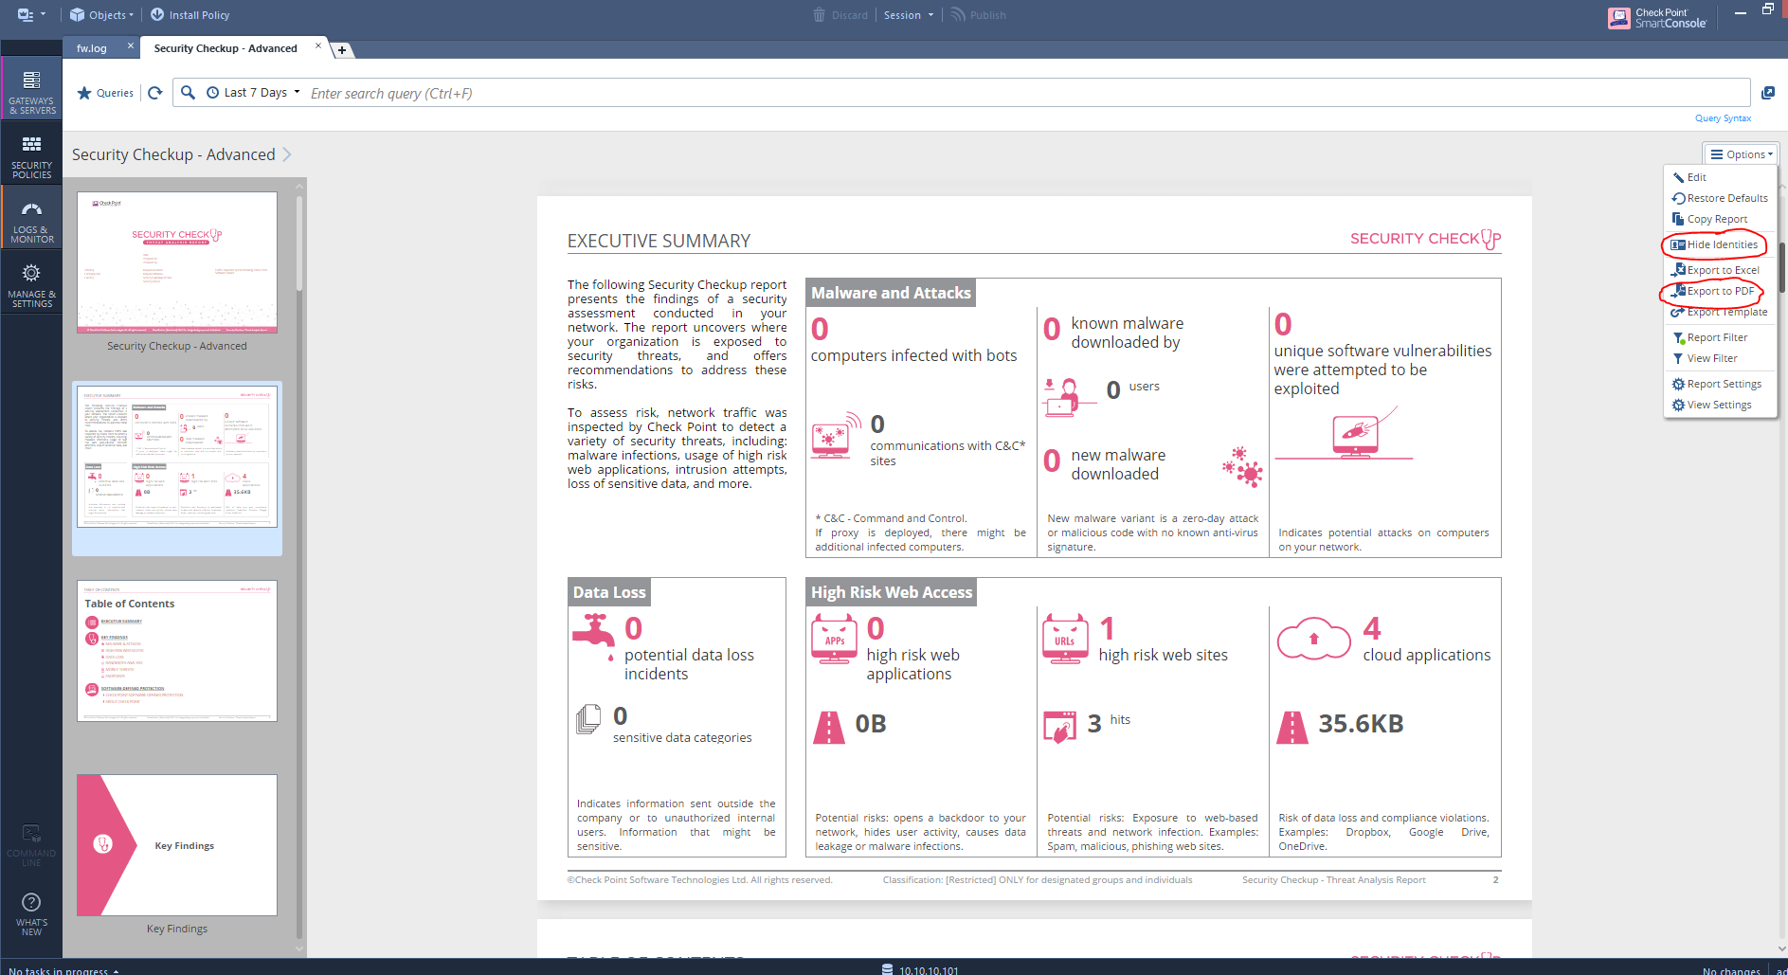Open Security Policies view

click(x=31, y=156)
